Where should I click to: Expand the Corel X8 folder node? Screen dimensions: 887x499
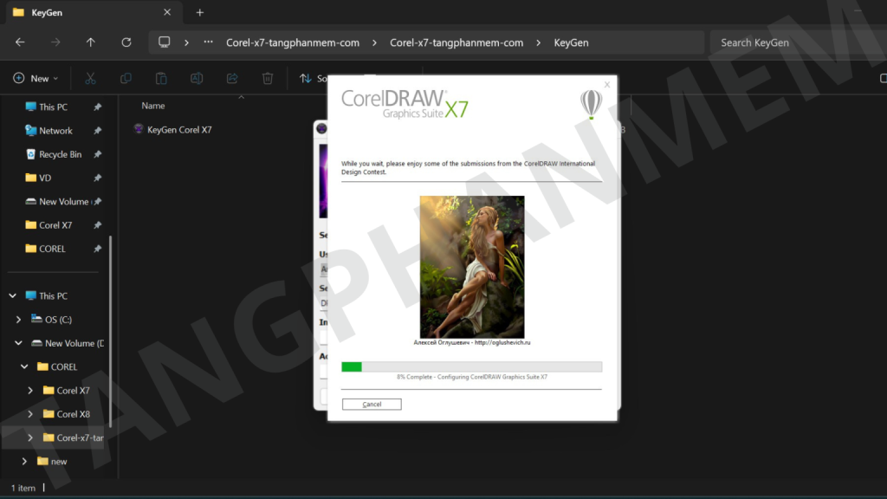pyautogui.click(x=31, y=414)
